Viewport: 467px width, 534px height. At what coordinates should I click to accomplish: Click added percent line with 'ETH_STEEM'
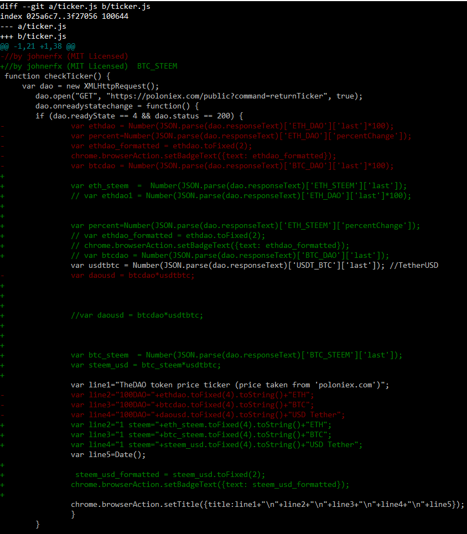(246, 225)
